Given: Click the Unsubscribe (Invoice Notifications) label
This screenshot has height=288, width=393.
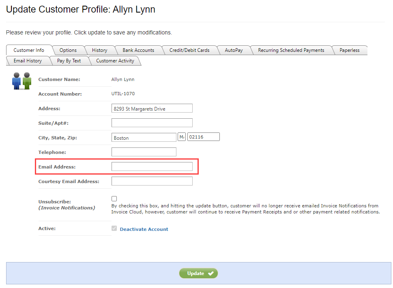Looking at the screenshot, I should (67, 205).
